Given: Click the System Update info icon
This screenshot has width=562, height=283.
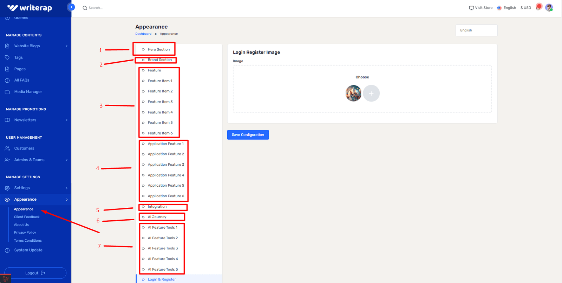Looking at the screenshot, I should pyautogui.click(x=7, y=250).
